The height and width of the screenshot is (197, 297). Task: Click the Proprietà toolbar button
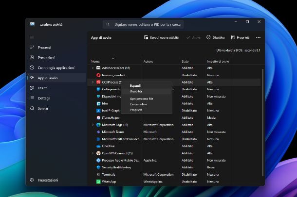[x=240, y=37]
